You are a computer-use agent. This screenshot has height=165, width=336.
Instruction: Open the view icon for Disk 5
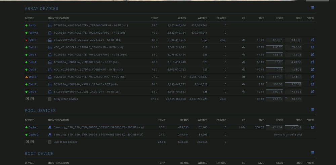pyautogui.click(x=312, y=70)
